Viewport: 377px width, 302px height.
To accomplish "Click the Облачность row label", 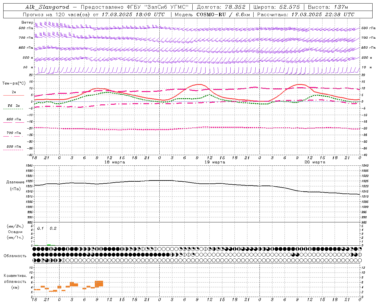I will click(x=15, y=256).
